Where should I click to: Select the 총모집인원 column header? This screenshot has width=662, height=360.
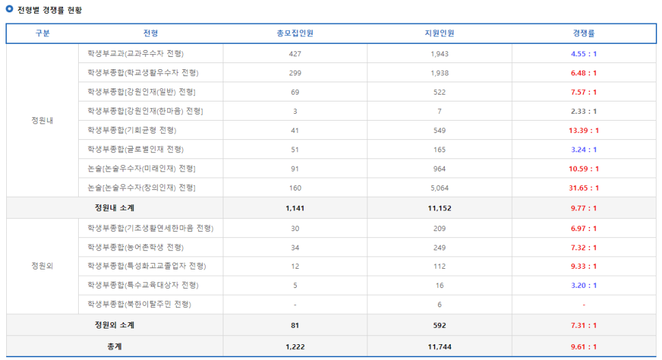click(295, 33)
